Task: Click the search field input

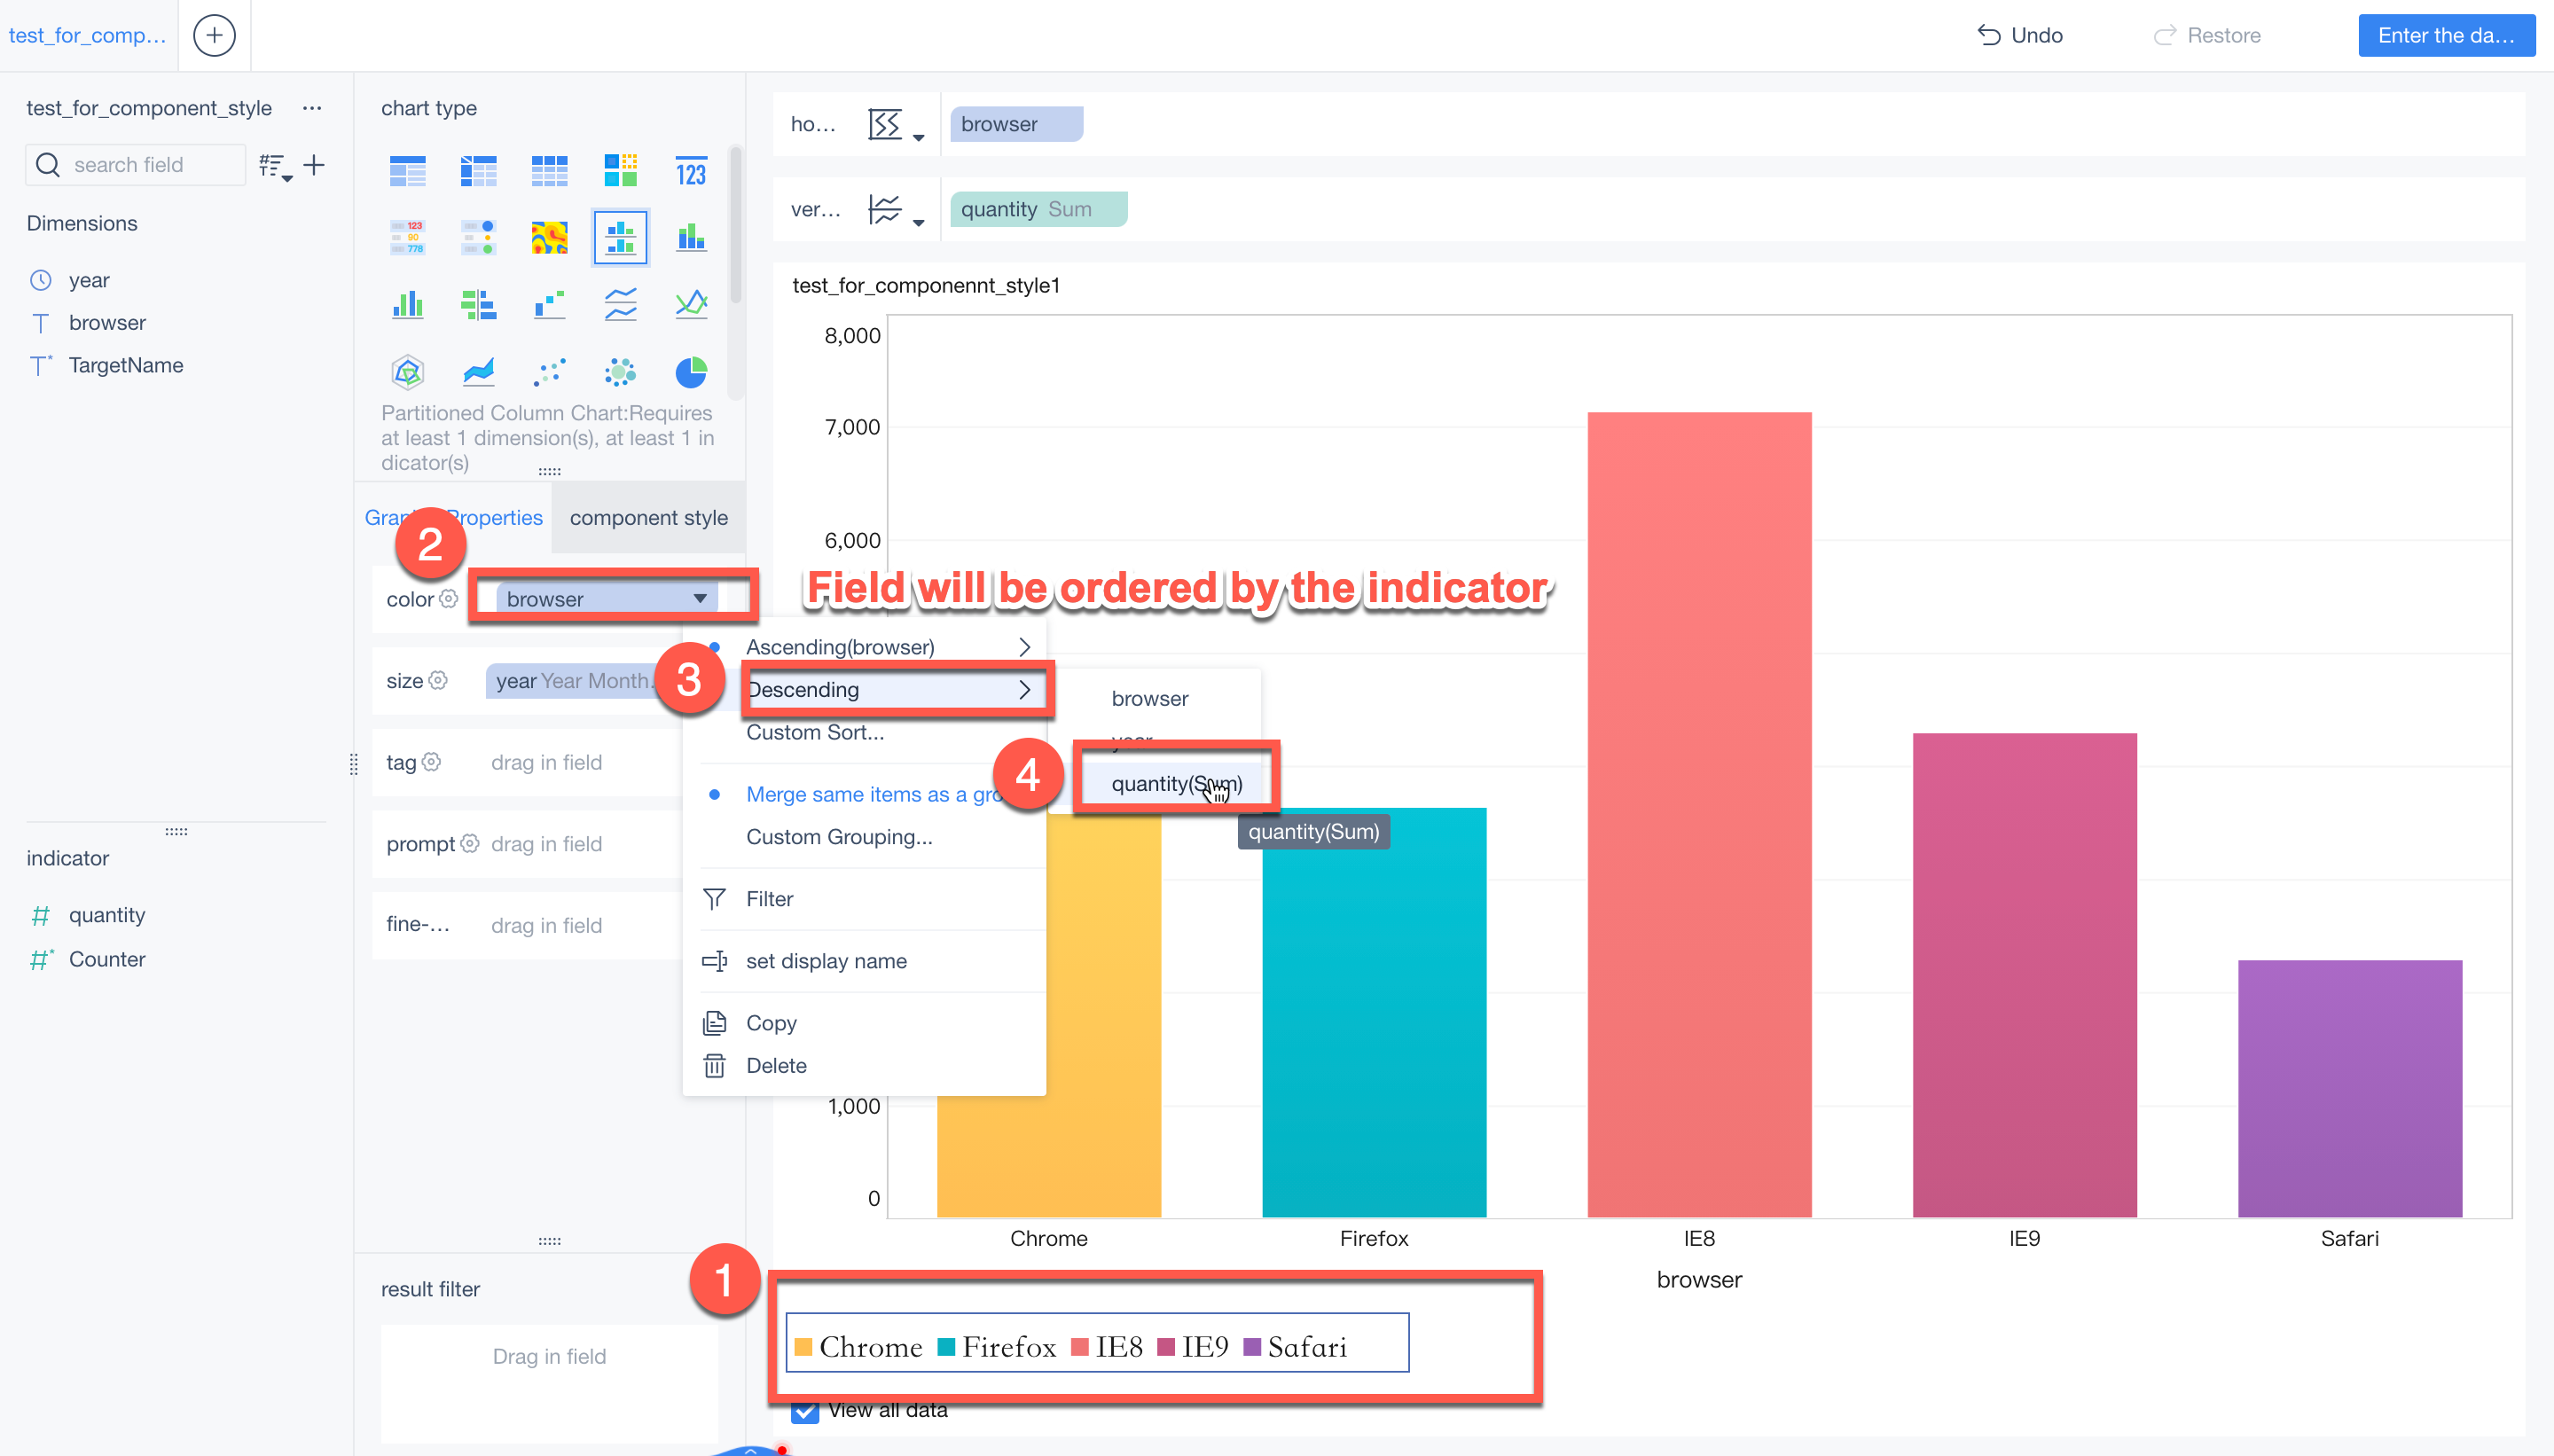Action: [x=135, y=165]
